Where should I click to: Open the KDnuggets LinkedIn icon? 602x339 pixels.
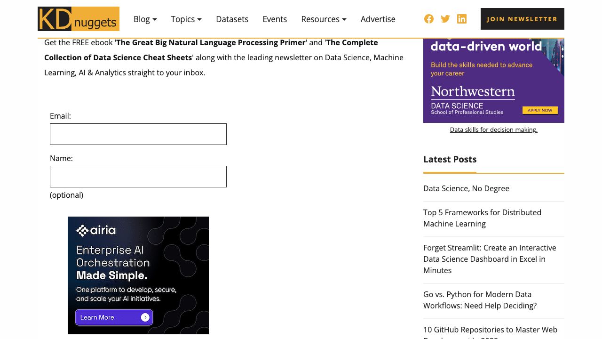[x=462, y=19]
